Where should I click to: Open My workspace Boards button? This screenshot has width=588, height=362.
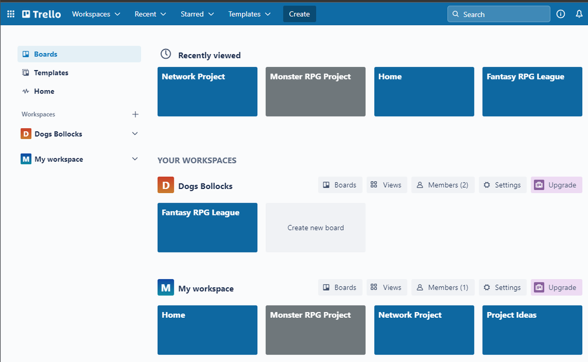pos(340,287)
